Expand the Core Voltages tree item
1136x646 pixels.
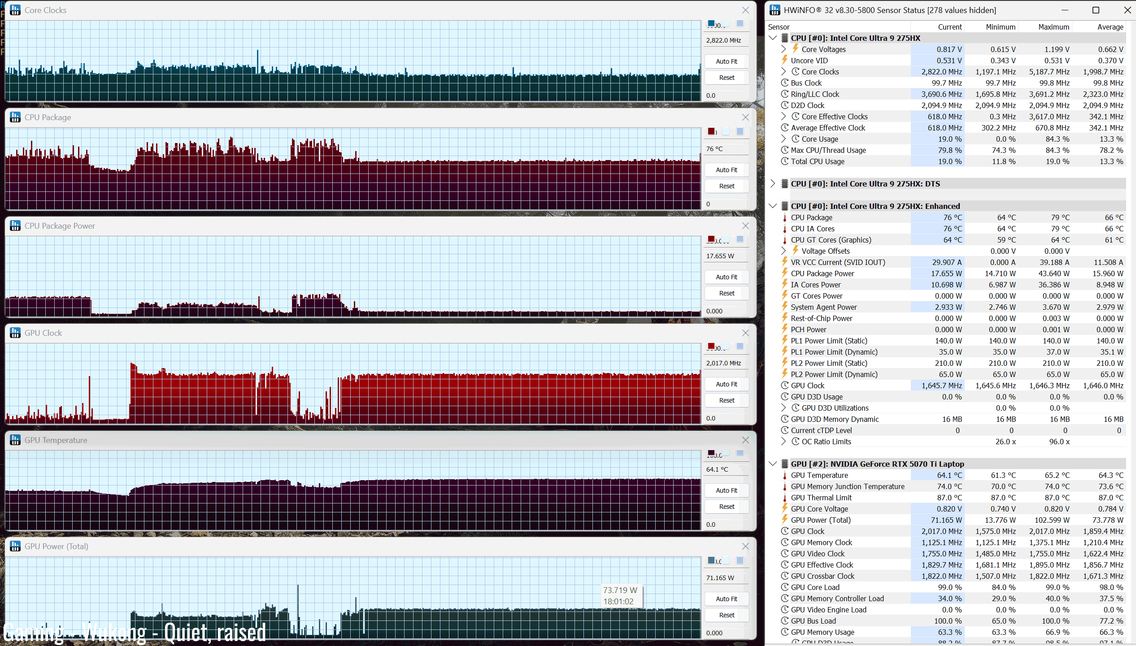[x=783, y=49]
